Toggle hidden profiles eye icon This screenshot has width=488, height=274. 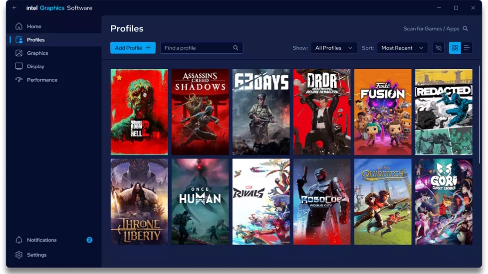pyautogui.click(x=439, y=48)
